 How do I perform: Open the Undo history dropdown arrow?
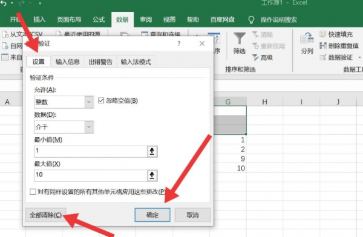coord(12,3)
